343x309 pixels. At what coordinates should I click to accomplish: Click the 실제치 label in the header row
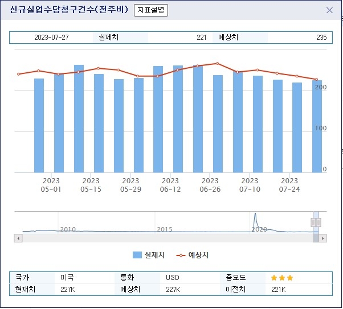click(109, 37)
